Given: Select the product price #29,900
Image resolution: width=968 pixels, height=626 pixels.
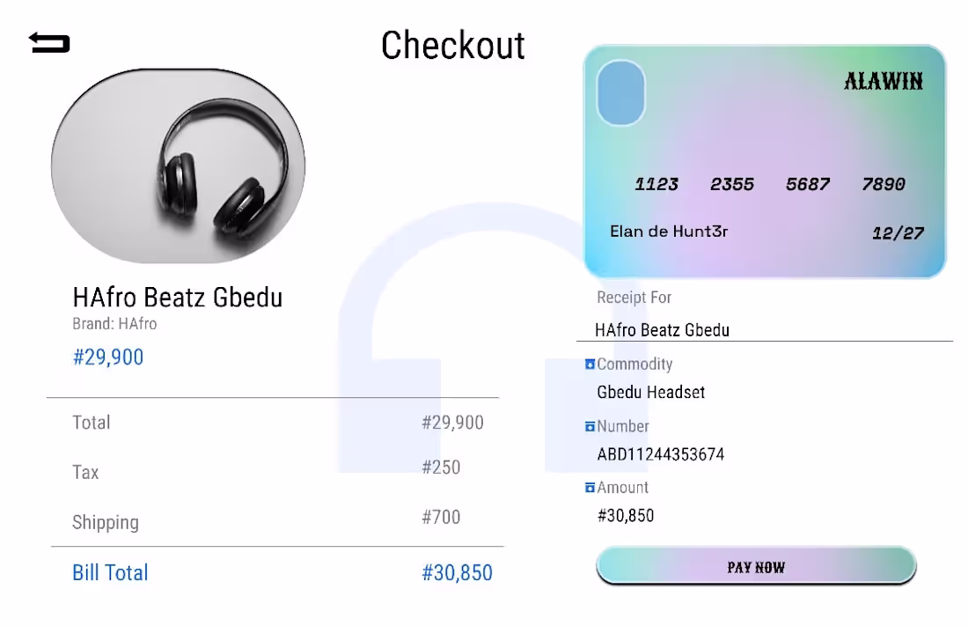Looking at the screenshot, I should [x=109, y=357].
